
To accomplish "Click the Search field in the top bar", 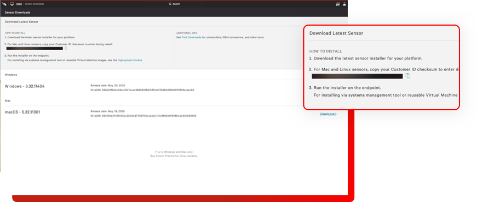I will tap(174, 4).
